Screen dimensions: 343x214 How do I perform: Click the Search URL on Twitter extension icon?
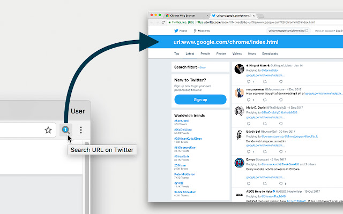66,130
